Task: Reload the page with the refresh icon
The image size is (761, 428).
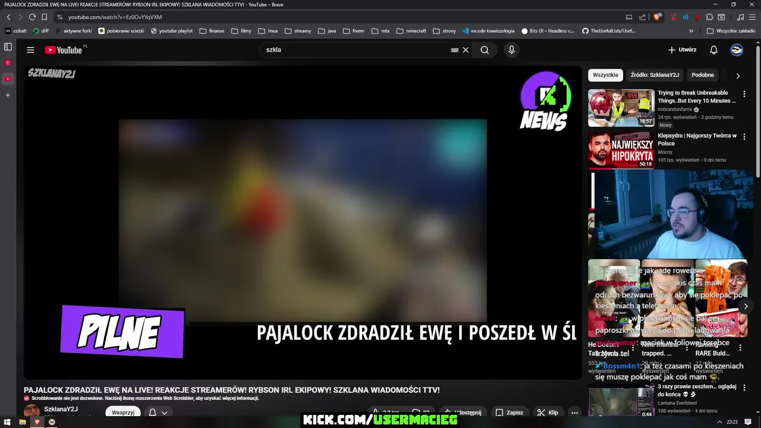Action: coord(32,17)
